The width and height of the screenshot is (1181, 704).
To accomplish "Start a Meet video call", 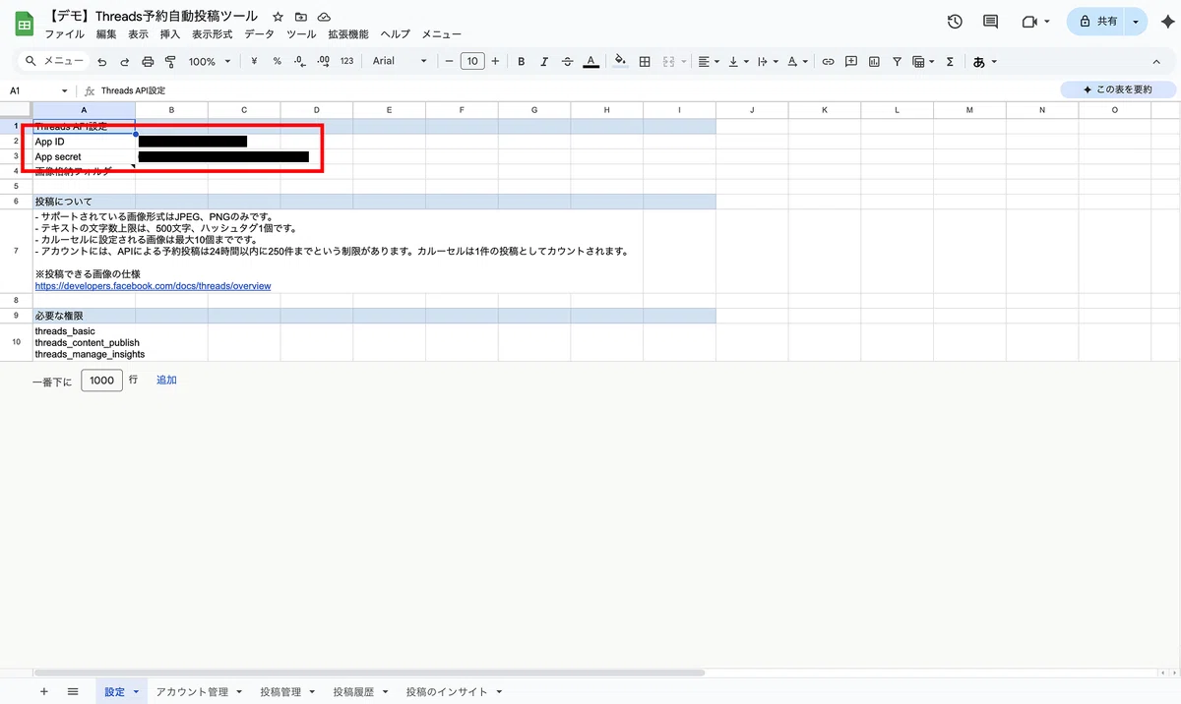I will tap(1029, 22).
